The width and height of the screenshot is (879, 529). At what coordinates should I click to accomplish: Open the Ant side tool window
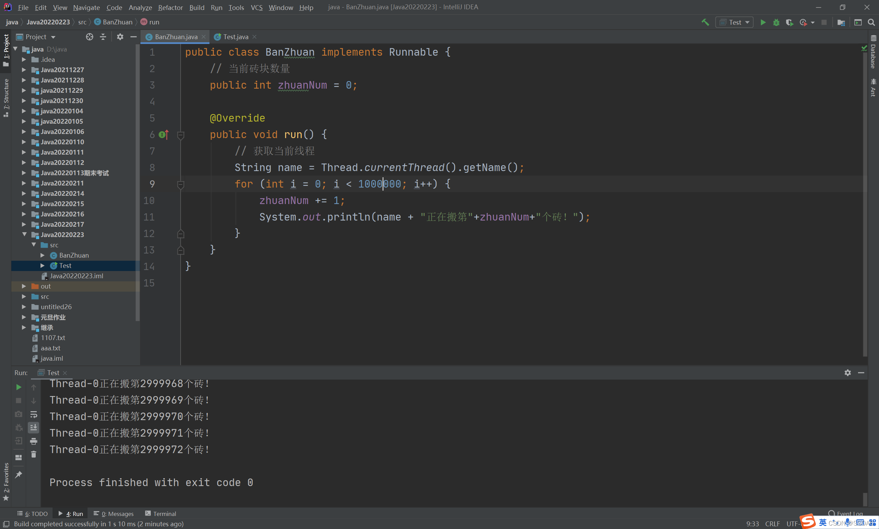point(873,87)
